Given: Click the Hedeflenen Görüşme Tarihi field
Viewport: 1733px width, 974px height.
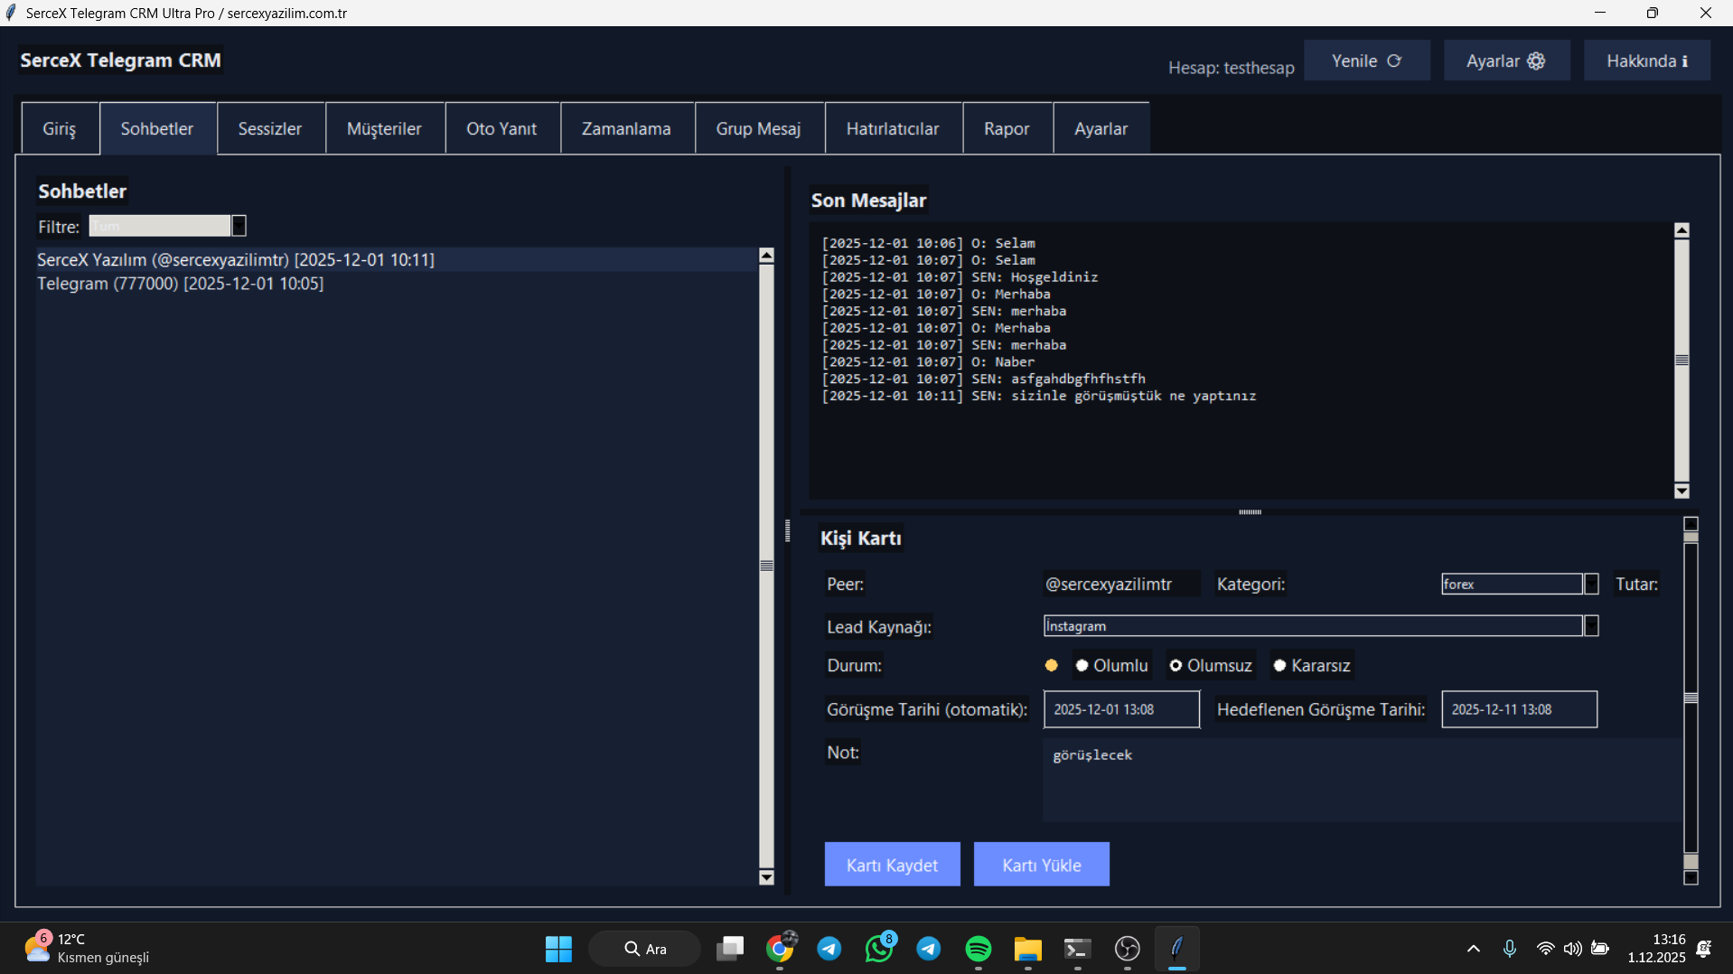Looking at the screenshot, I should click(x=1519, y=709).
